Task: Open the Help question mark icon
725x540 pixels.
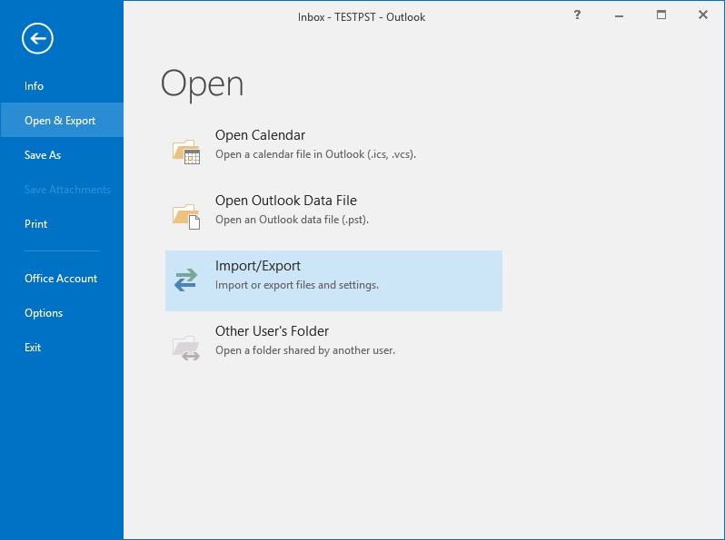Action: [577, 15]
